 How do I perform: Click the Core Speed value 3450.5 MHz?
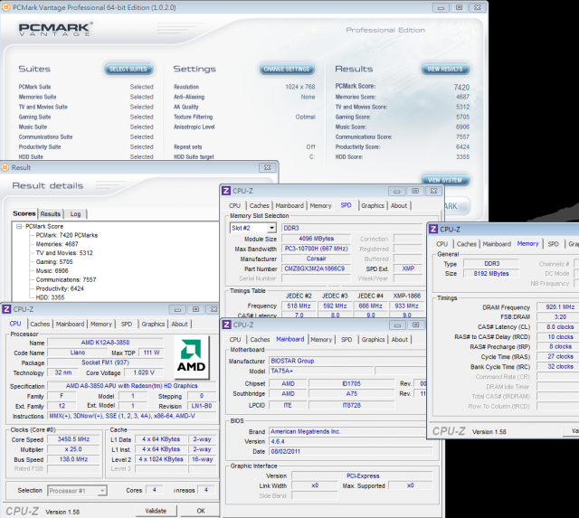tap(73, 439)
